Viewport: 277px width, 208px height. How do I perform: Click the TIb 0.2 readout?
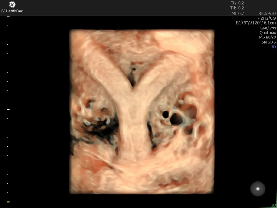(237, 8)
